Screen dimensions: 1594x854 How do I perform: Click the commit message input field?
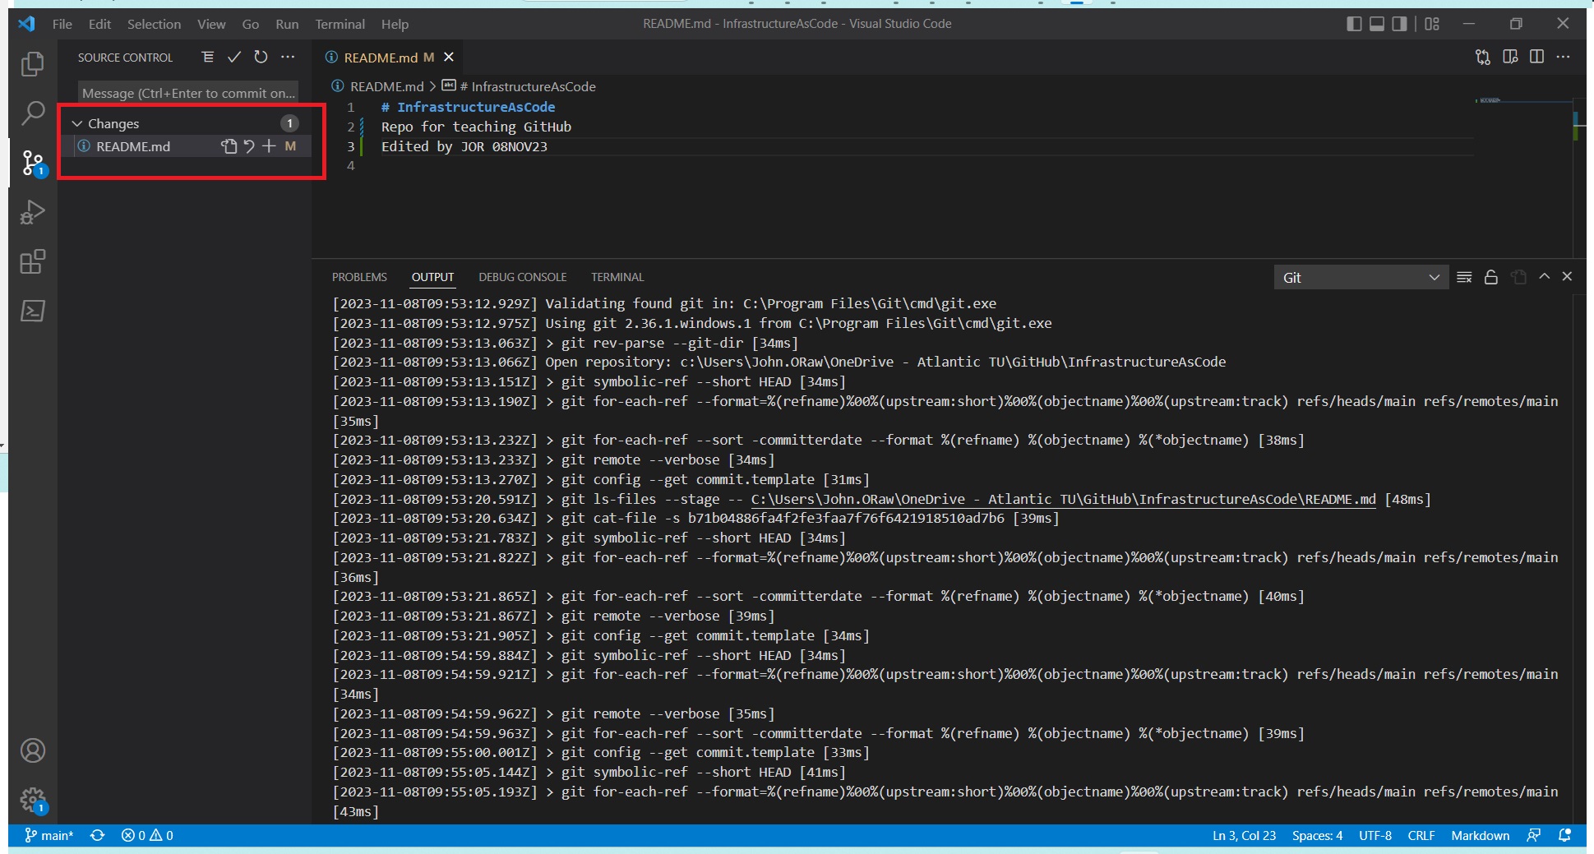188,93
